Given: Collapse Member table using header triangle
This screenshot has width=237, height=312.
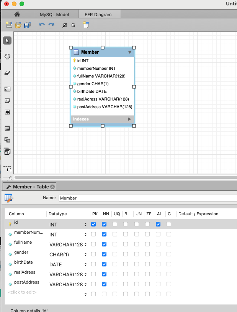Looking at the screenshot, I should click(129, 52).
